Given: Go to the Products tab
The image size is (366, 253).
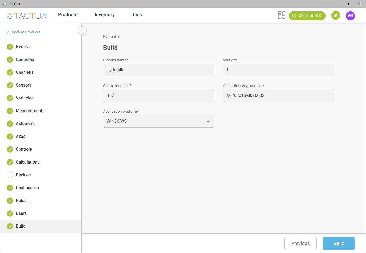Looking at the screenshot, I should [x=68, y=15].
